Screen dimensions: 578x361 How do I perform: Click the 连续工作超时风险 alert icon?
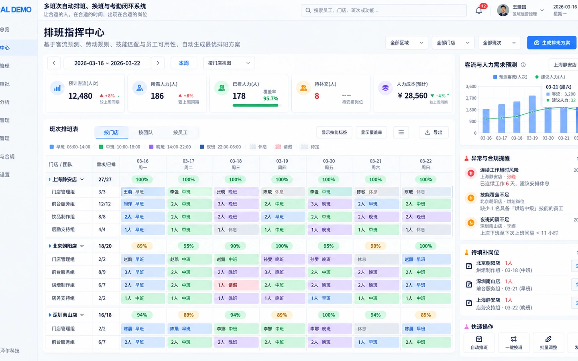pyautogui.click(x=470, y=173)
